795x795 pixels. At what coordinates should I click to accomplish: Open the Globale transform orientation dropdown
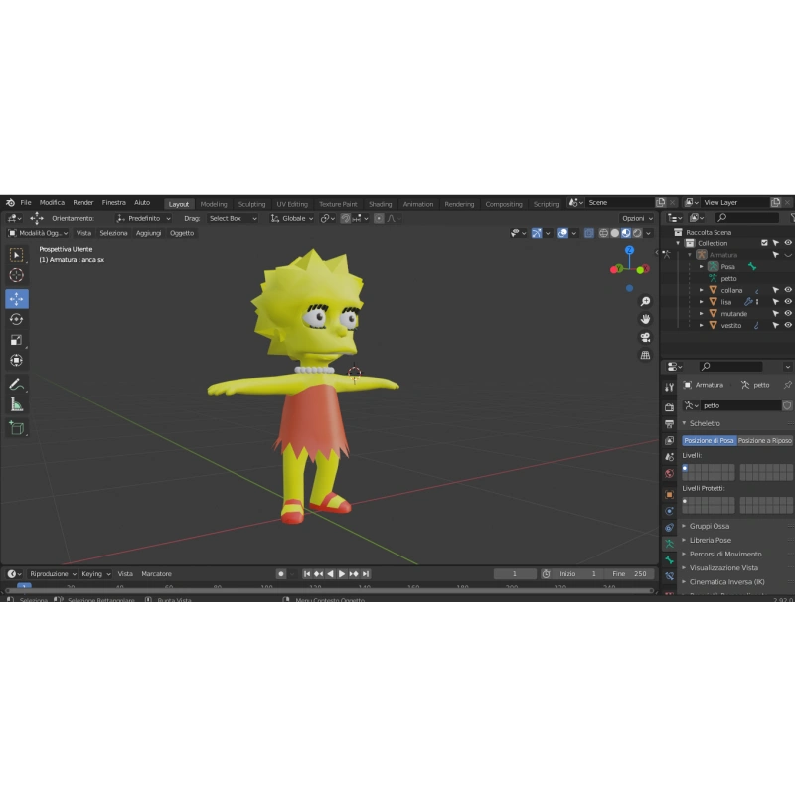[x=291, y=218]
